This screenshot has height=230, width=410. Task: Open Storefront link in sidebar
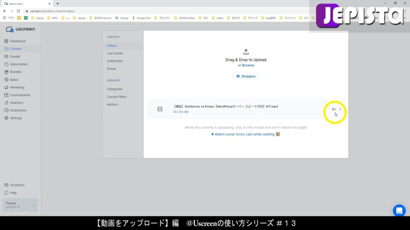tap(14, 185)
